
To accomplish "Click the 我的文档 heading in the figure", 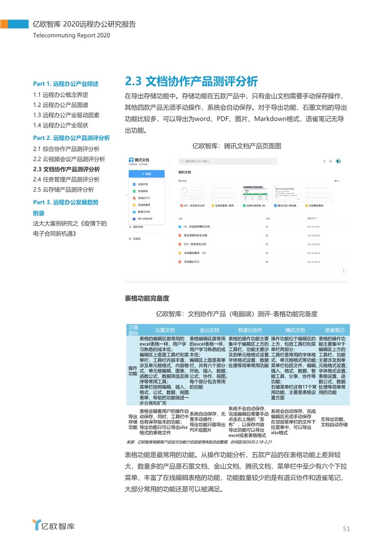I will pyautogui.click(x=185, y=172).
